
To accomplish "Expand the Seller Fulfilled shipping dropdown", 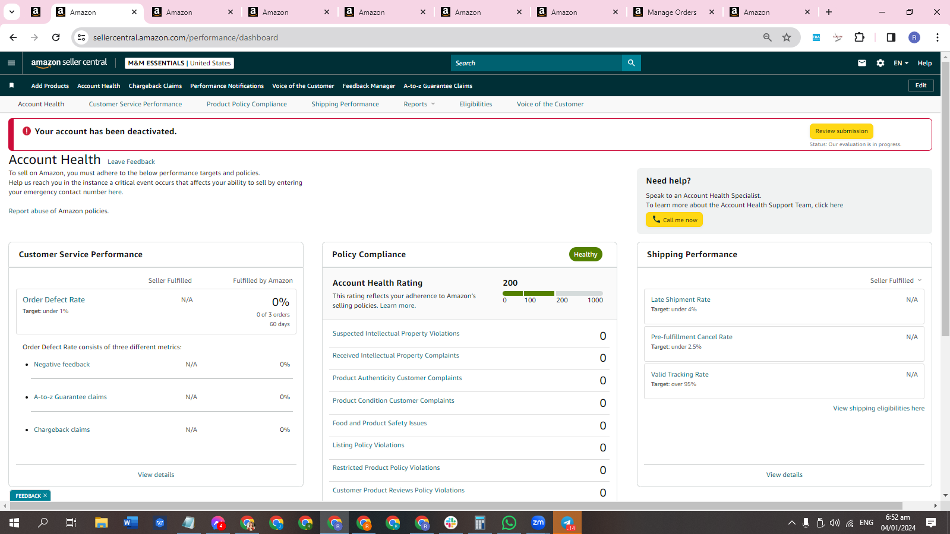I will pos(896,280).
